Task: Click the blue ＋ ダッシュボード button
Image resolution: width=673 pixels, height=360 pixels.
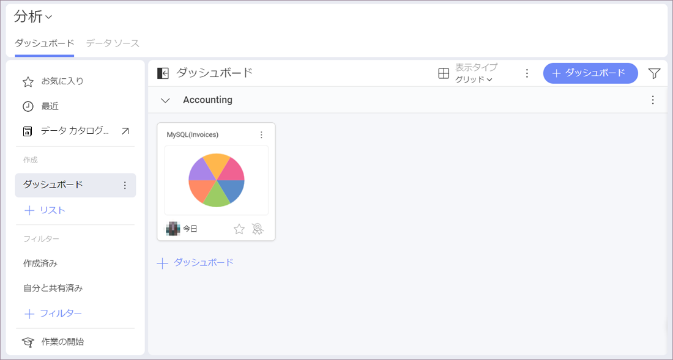Action: coord(590,73)
